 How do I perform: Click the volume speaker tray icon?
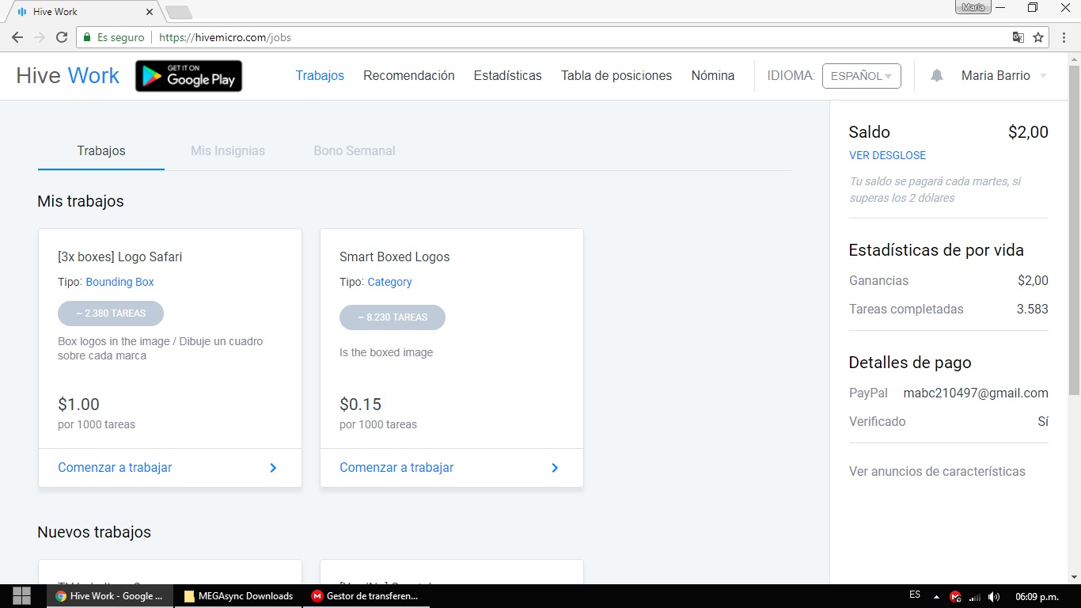pos(994,596)
